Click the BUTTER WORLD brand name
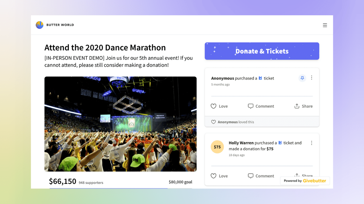 (x=60, y=25)
